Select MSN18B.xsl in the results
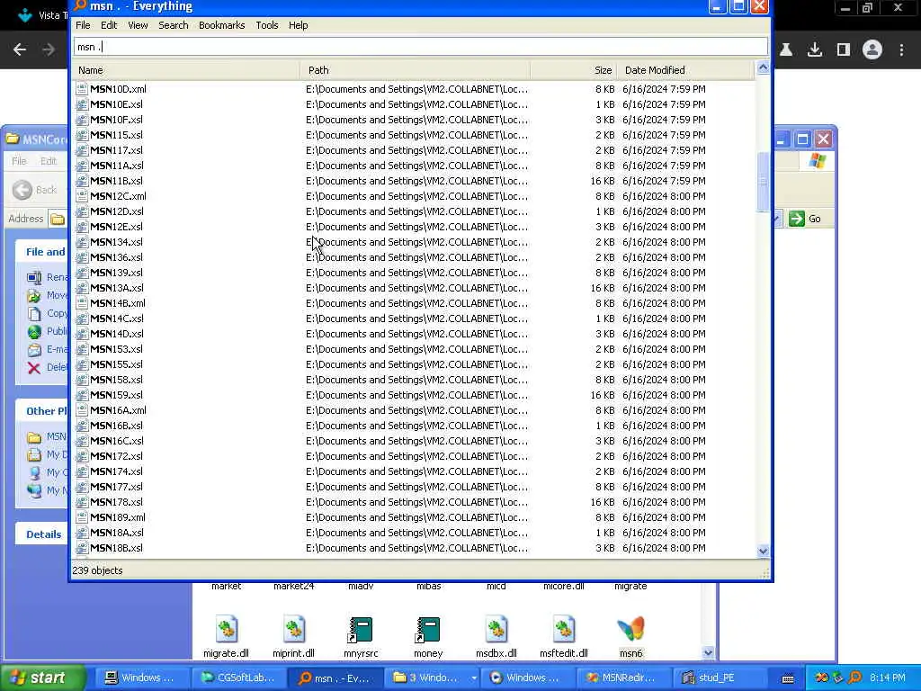The image size is (921, 691). pyautogui.click(x=116, y=548)
